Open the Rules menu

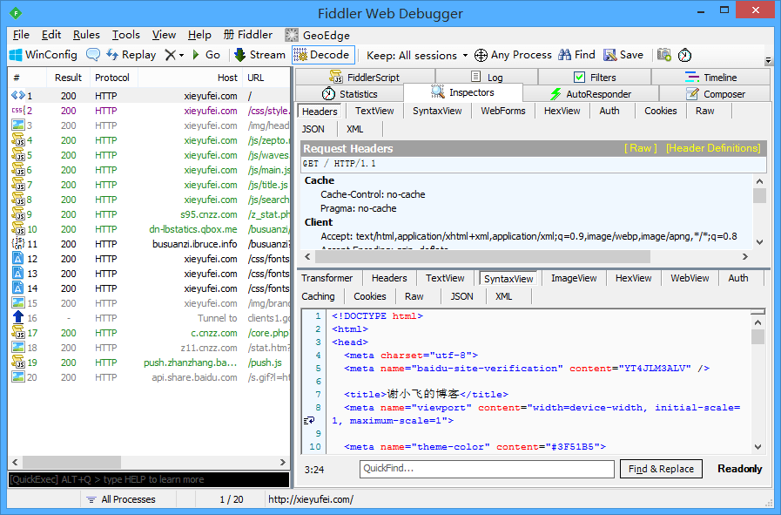pos(86,35)
